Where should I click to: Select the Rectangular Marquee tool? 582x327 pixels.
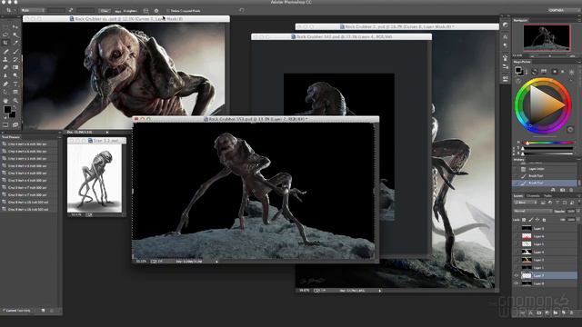pyautogui.click(x=5, y=26)
